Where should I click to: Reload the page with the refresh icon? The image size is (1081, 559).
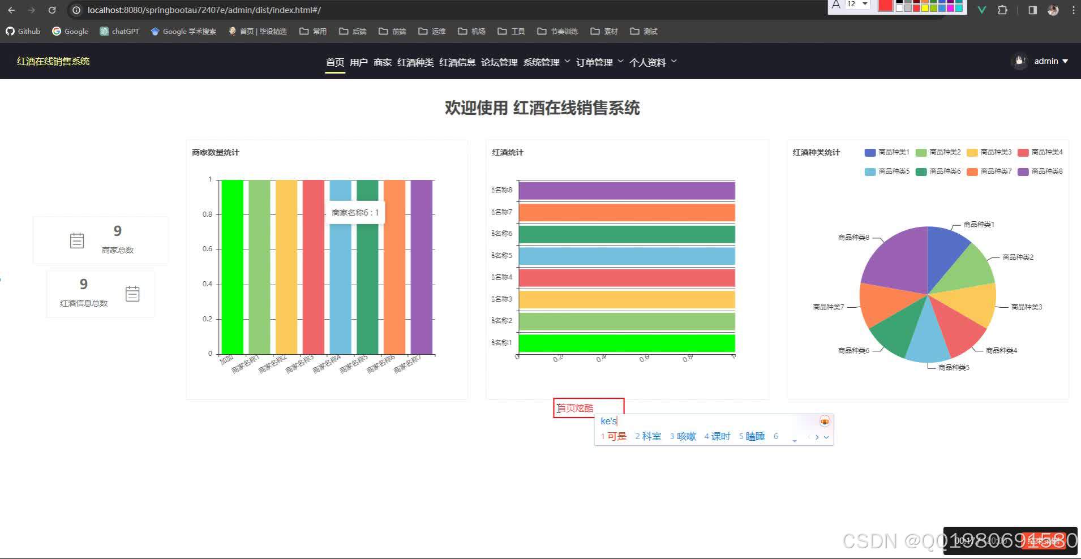52,10
